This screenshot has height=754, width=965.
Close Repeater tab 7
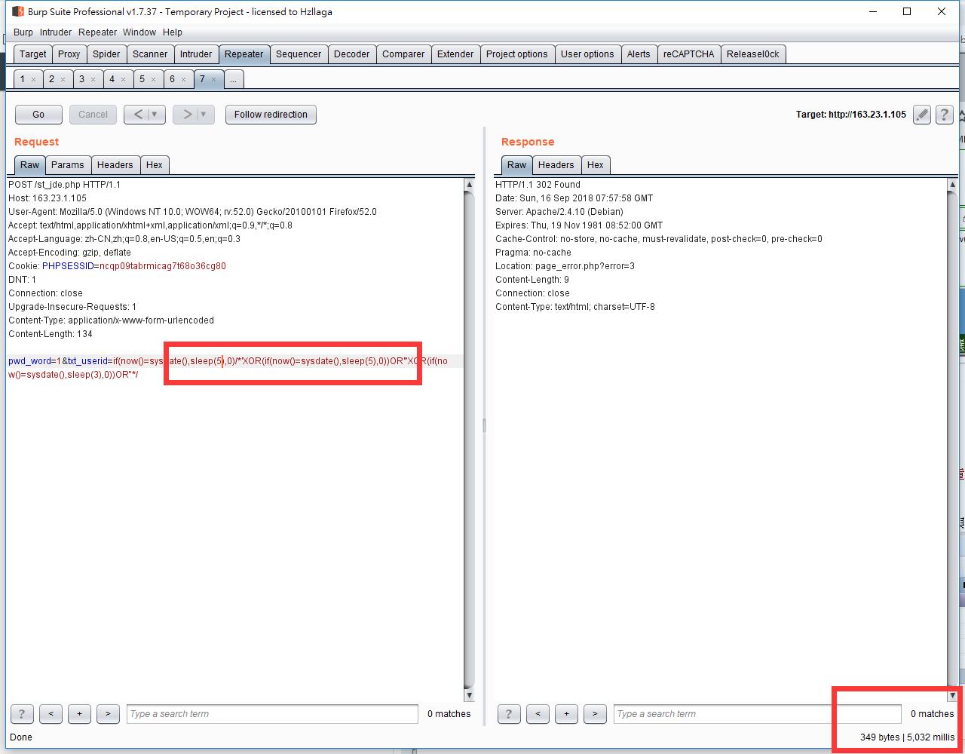click(213, 79)
